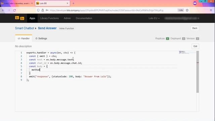Click the address bar URL field
Viewport: 215px width, 121px height.
(x=106, y=10)
